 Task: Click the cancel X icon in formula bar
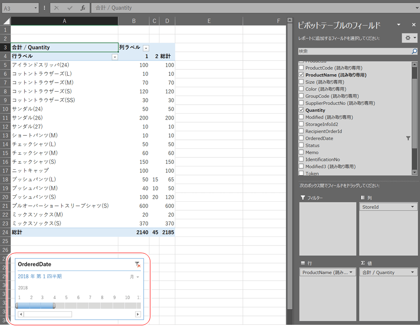pyautogui.click(x=56, y=8)
